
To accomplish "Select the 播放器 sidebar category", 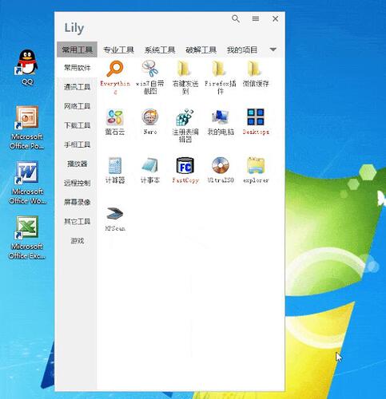I will click(x=77, y=164).
